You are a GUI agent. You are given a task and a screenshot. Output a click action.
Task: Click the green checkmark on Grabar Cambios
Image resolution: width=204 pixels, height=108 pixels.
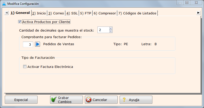tap(54, 100)
